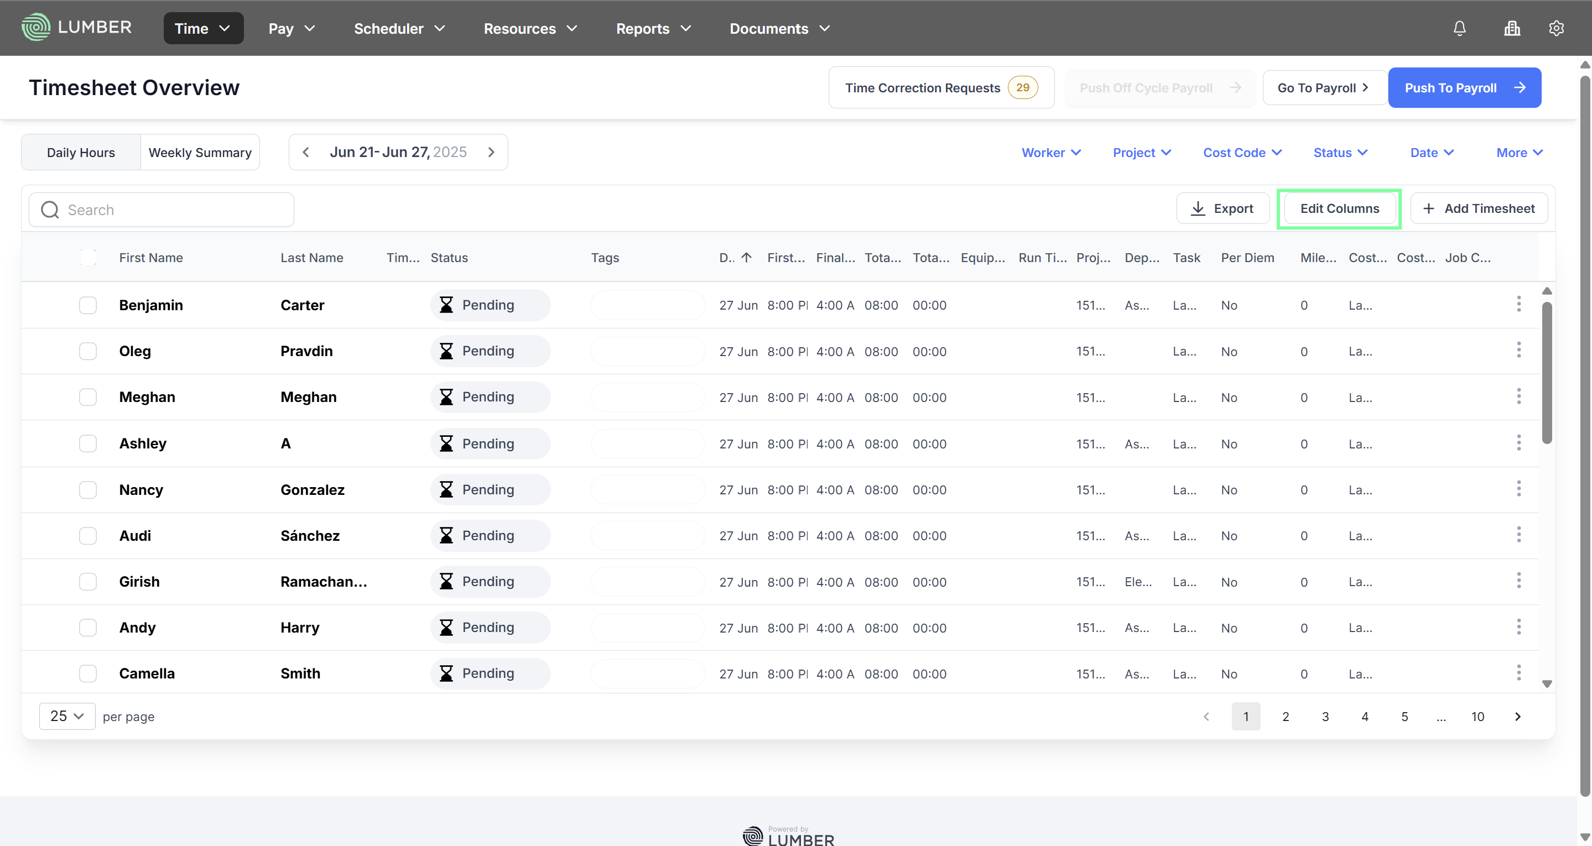Open row menu for Girish Ramachan...

(x=1518, y=581)
